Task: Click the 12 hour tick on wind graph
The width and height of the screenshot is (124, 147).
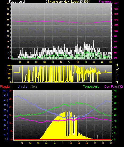Action: click(61, 62)
